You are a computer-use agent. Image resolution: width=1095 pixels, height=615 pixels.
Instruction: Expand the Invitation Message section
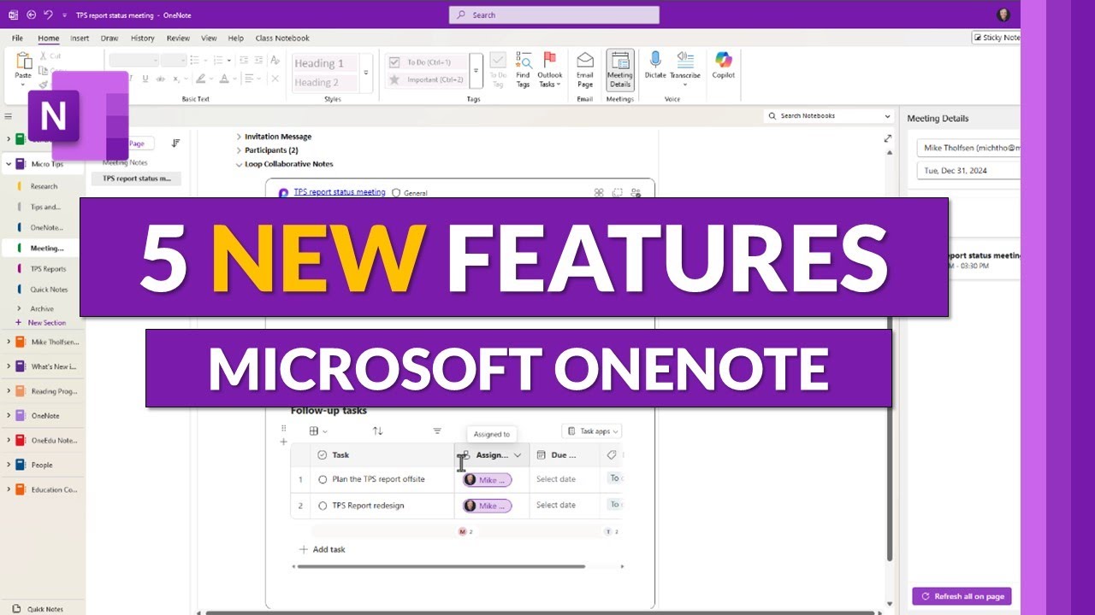click(239, 137)
